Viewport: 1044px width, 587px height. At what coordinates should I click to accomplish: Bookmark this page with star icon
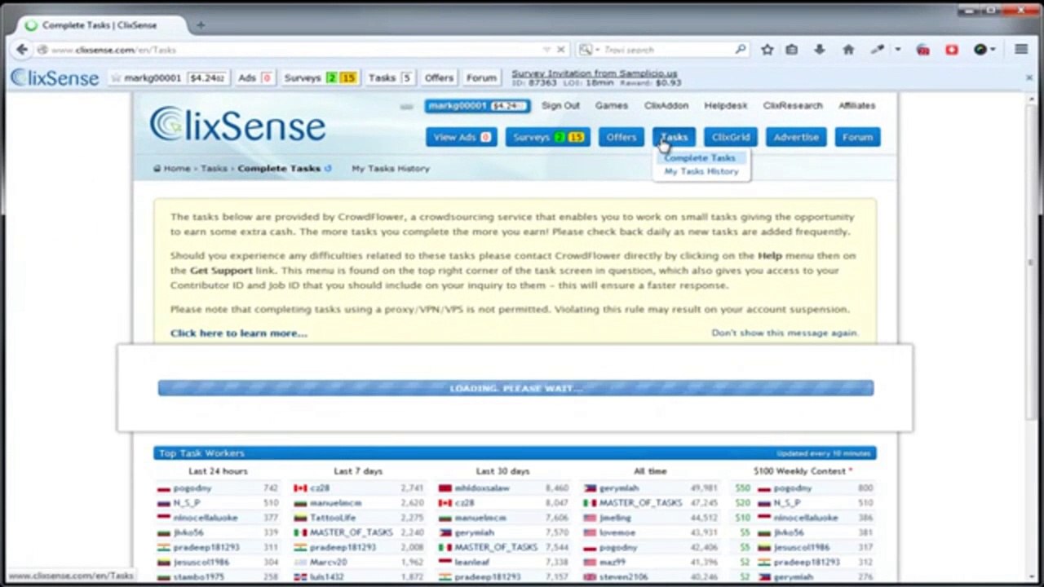tap(768, 50)
